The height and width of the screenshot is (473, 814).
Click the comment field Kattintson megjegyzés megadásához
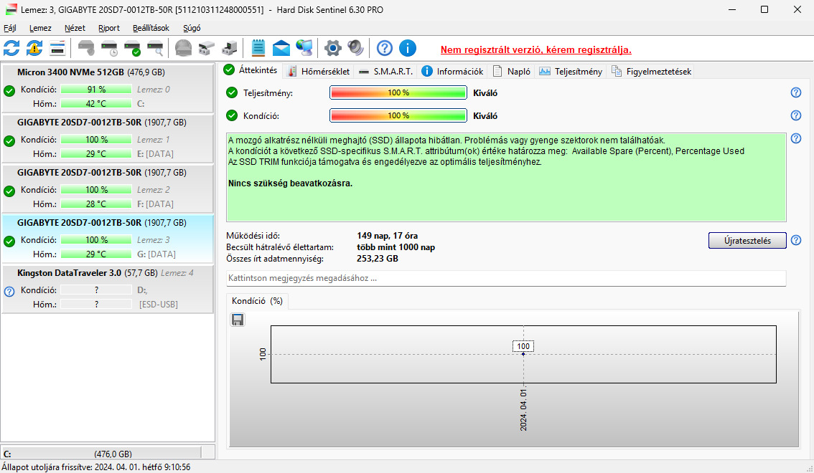point(506,278)
